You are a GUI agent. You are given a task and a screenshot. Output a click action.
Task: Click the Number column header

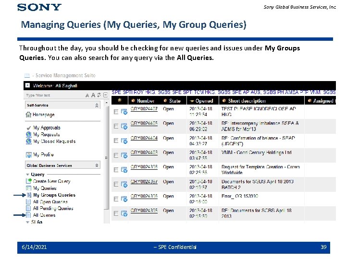[146, 101]
